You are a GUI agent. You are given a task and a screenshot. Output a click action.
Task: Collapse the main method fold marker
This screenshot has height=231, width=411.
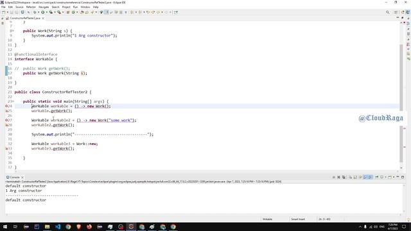tap(13, 101)
